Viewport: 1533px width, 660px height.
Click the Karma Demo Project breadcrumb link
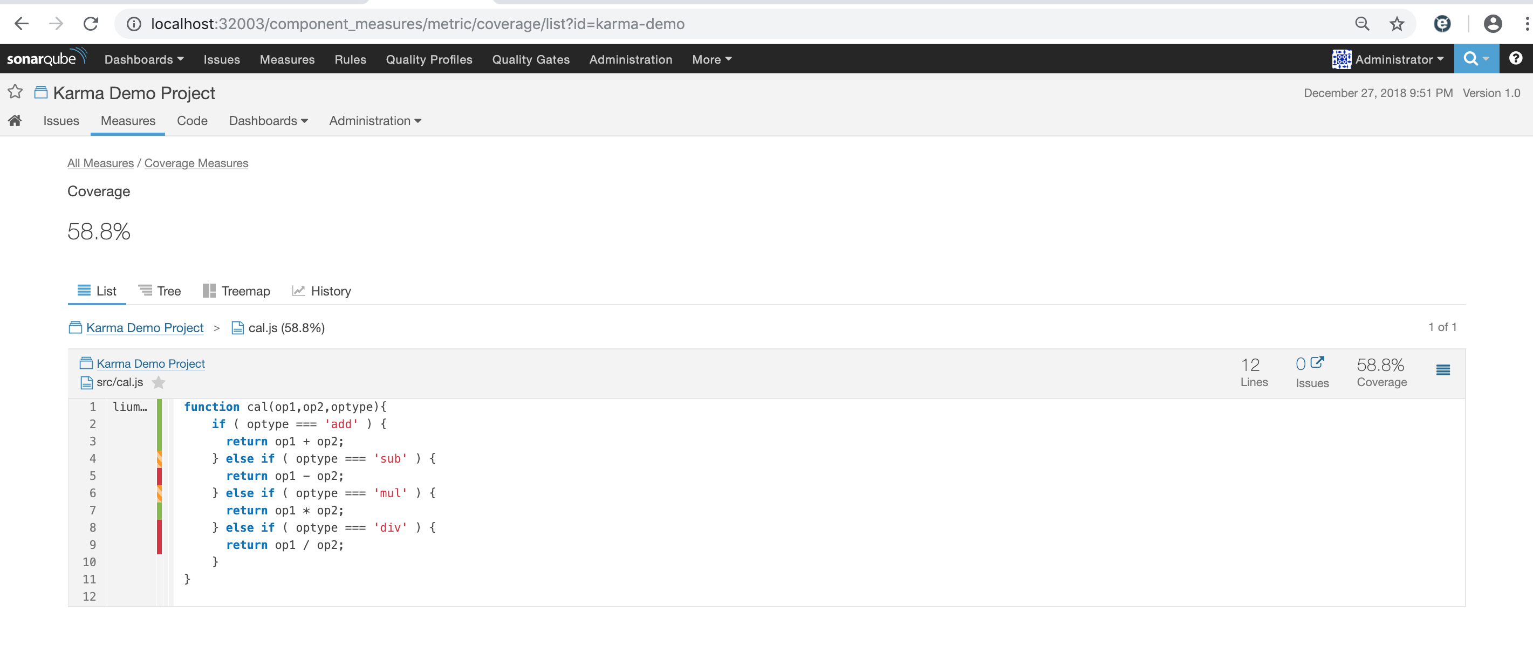point(145,328)
